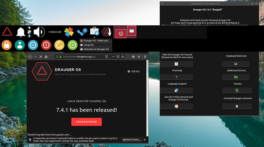
Task: Open Additional Drivers button
Action: coord(236,77)
